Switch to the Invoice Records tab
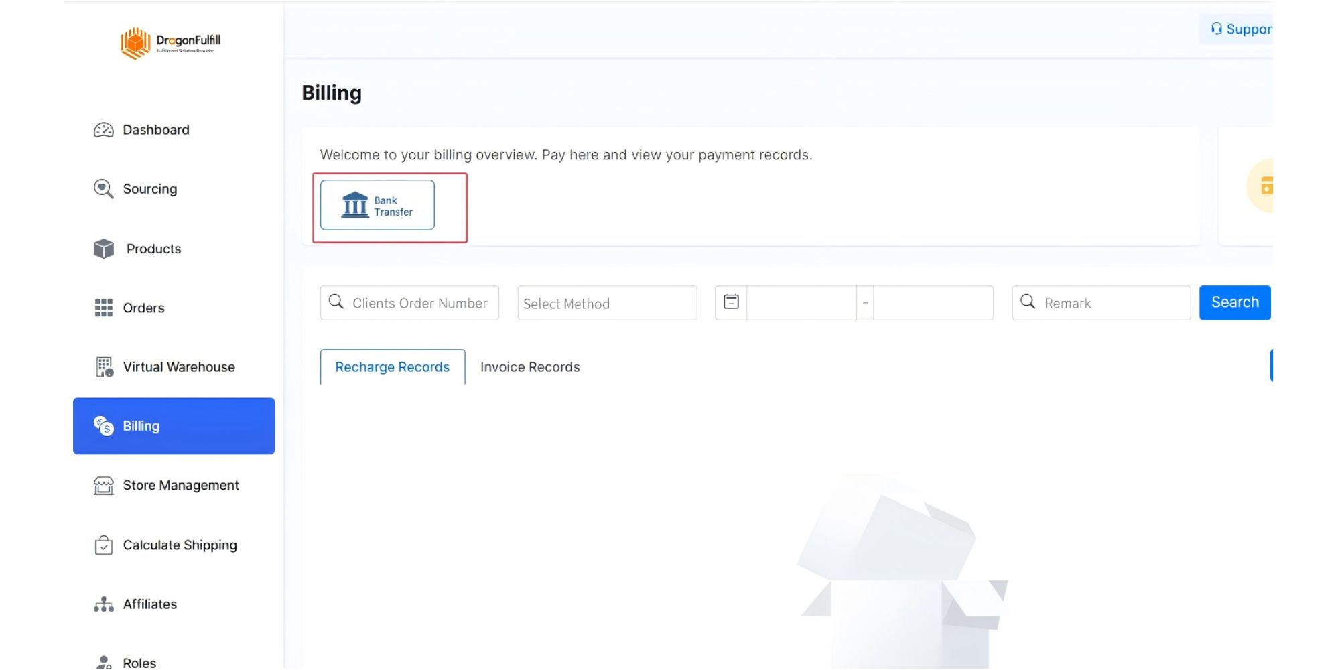The width and height of the screenshot is (1340, 670). pos(529,367)
